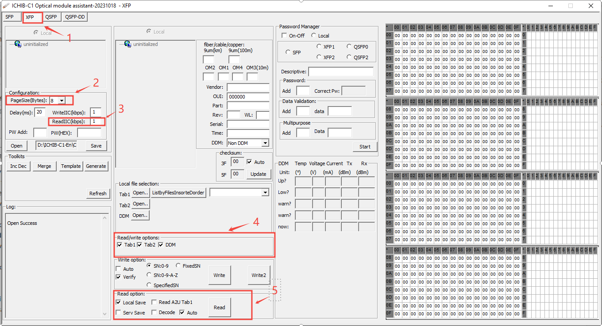The image size is (602, 326).
Task: Uncheck DDM under Read/write options
Action: (160, 244)
